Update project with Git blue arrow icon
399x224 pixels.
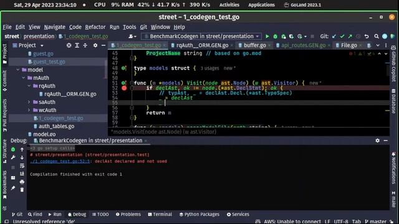tap(334, 37)
